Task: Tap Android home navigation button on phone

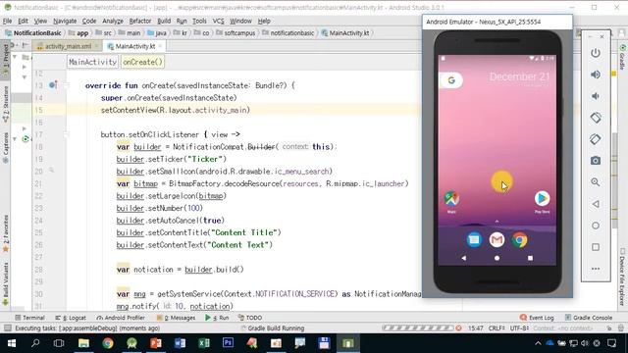Action: [497, 258]
